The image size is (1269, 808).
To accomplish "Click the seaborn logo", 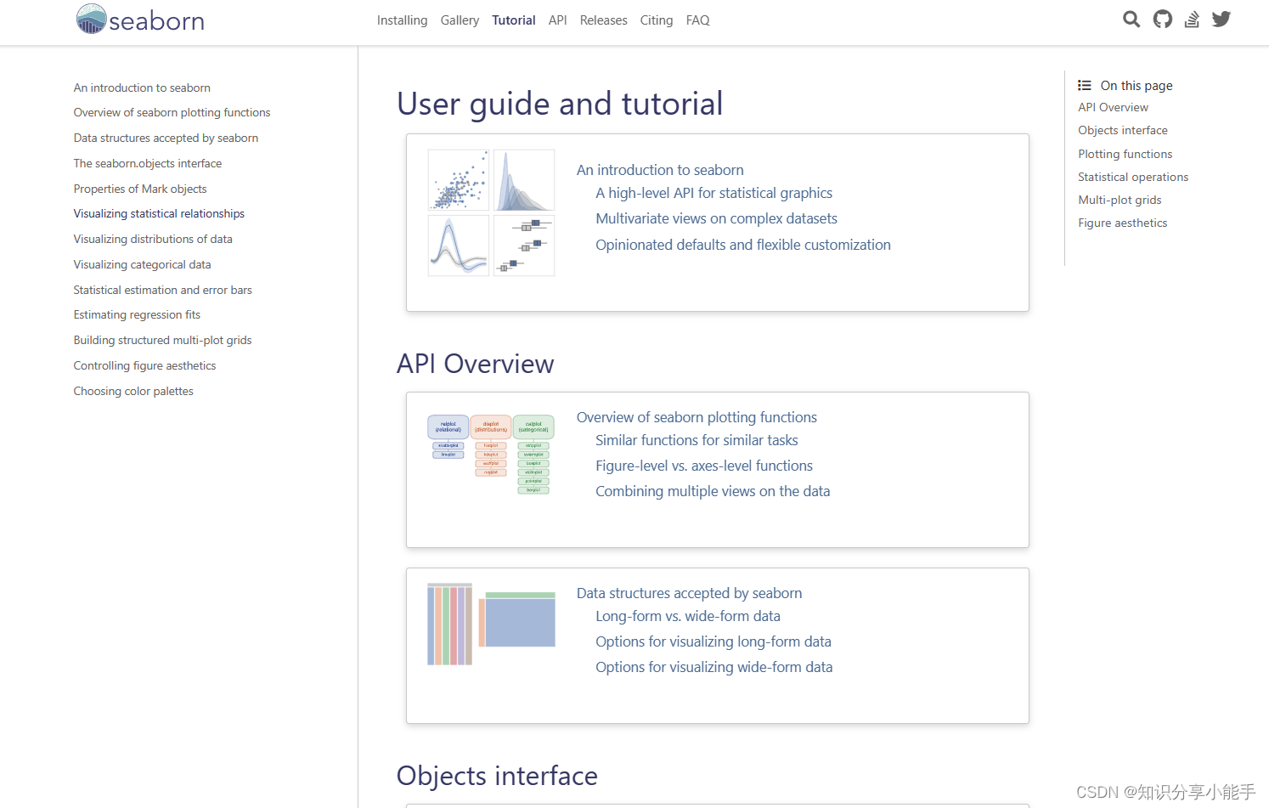I will pos(140,20).
